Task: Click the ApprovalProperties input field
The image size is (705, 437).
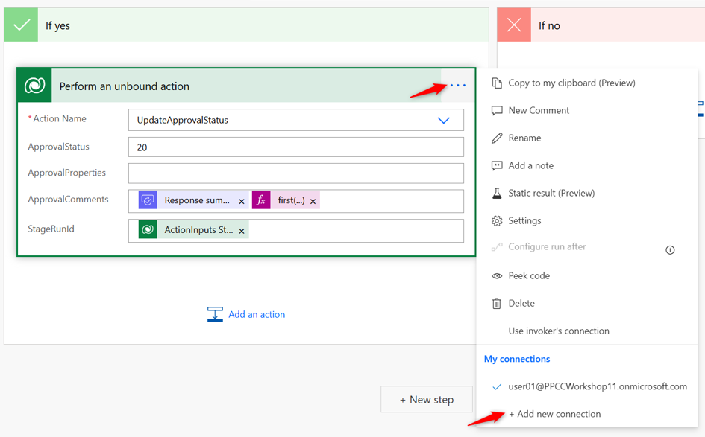Action: 295,173
